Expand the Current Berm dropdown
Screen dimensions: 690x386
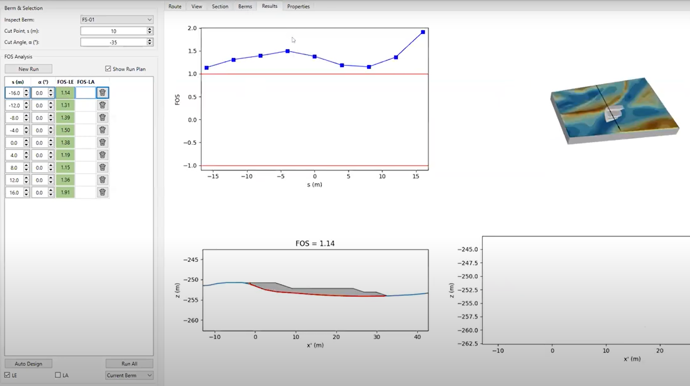(129, 375)
